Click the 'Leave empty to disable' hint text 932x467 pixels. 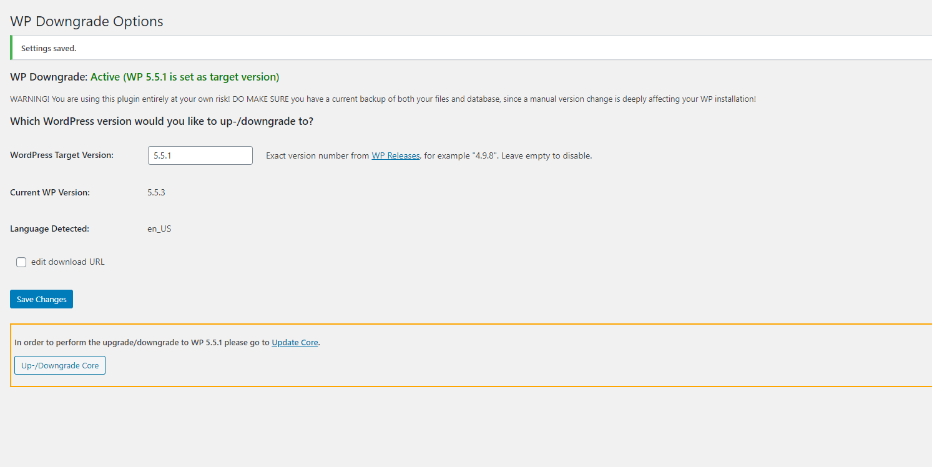click(x=546, y=155)
